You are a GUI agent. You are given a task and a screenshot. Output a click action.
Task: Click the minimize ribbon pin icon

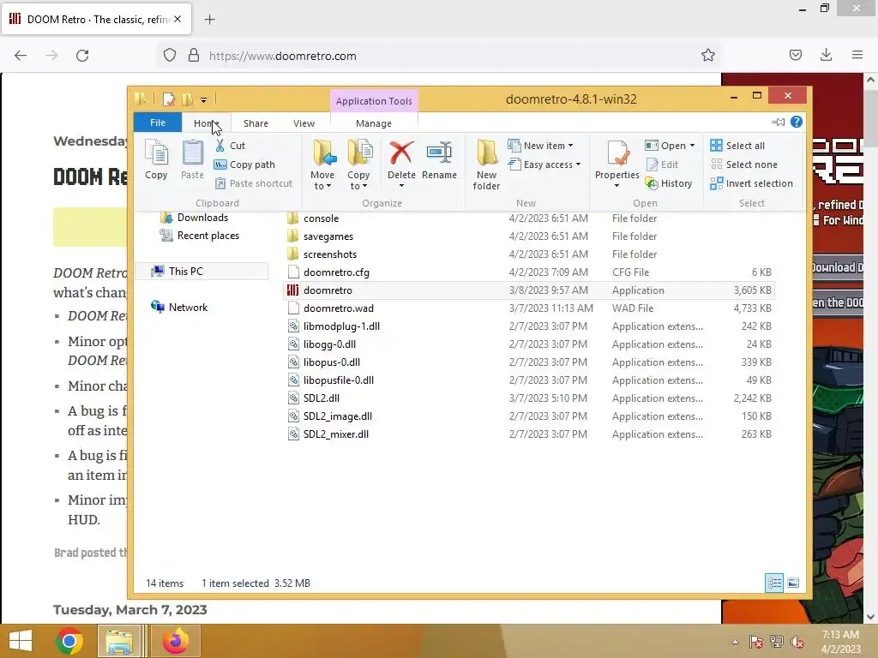point(779,122)
